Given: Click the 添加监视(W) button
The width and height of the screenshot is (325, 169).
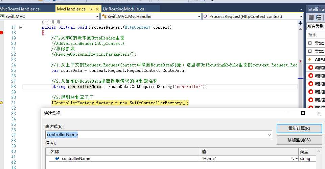Looking at the screenshot, I should coord(299,140).
